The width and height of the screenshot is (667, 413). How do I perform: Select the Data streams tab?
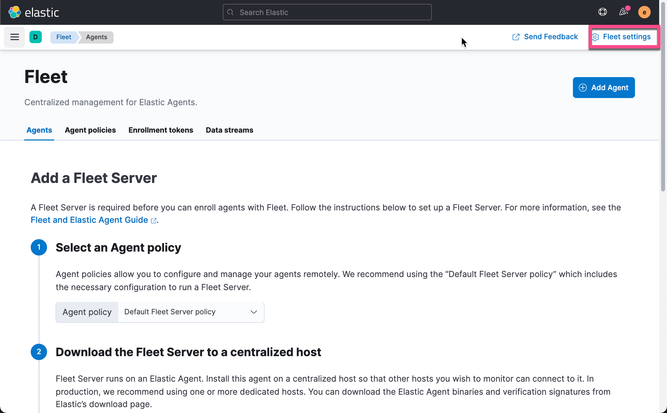[x=229, y=130]
